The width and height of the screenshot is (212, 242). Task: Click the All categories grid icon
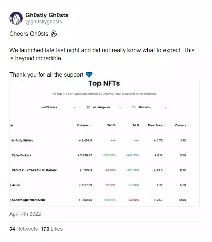(88, 107)
